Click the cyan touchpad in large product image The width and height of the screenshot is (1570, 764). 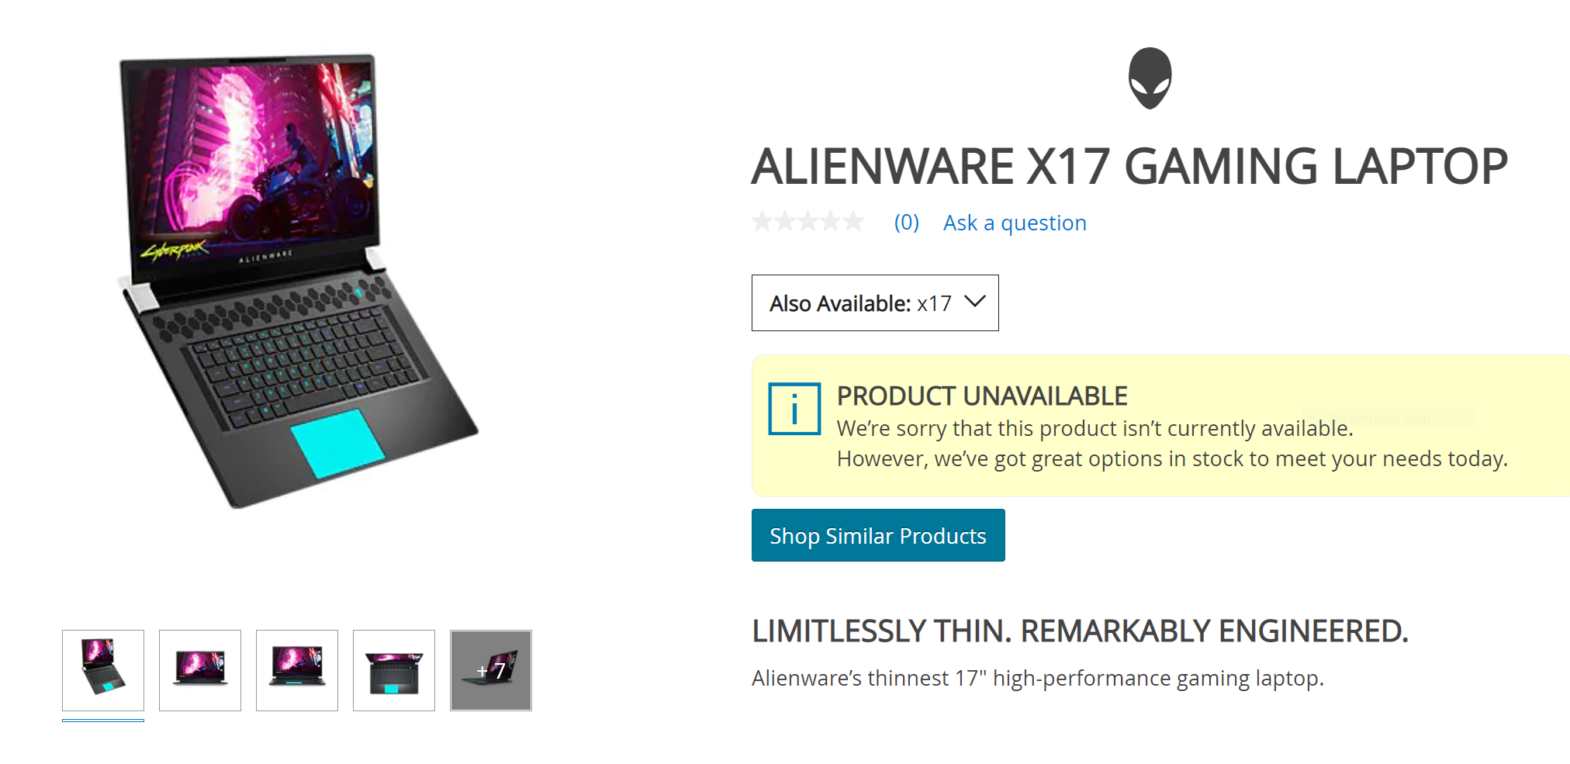coord(337,443)
